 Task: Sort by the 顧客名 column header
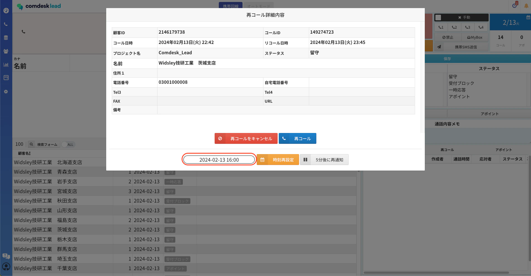click(24, 153)
